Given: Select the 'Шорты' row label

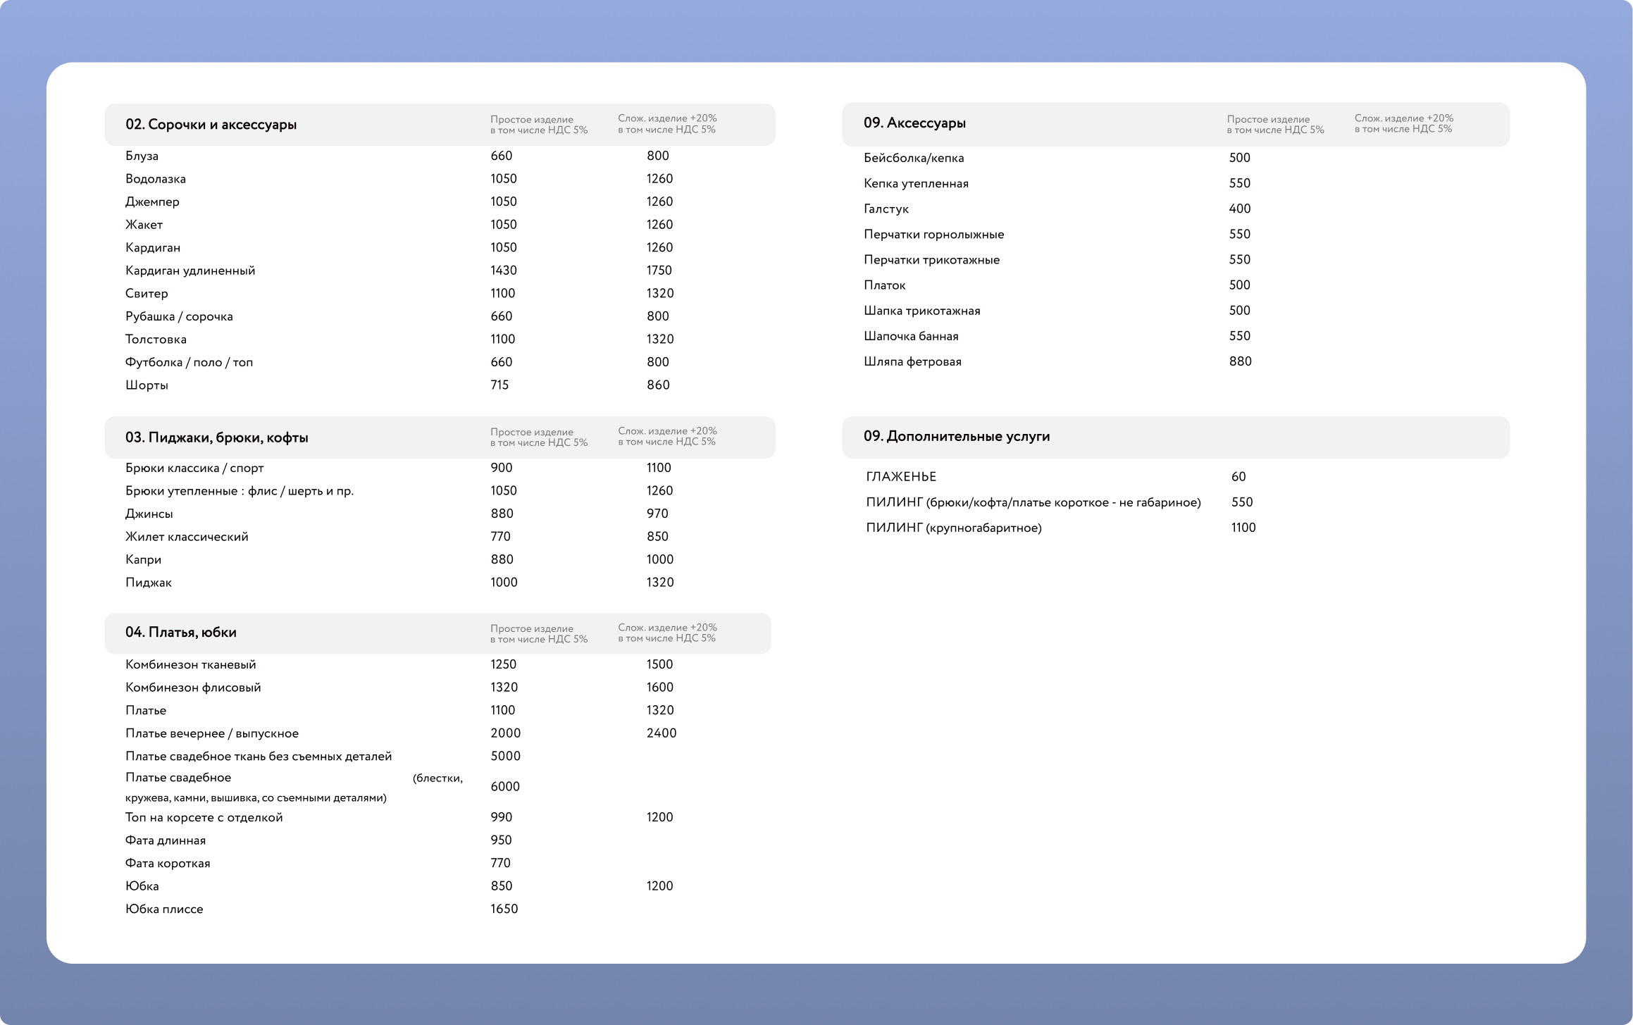Looking at the screenshot, I should [x=147, y=385].
